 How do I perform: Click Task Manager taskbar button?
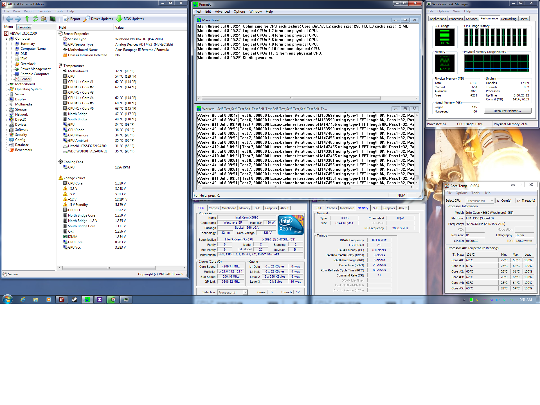click(126, 300)
